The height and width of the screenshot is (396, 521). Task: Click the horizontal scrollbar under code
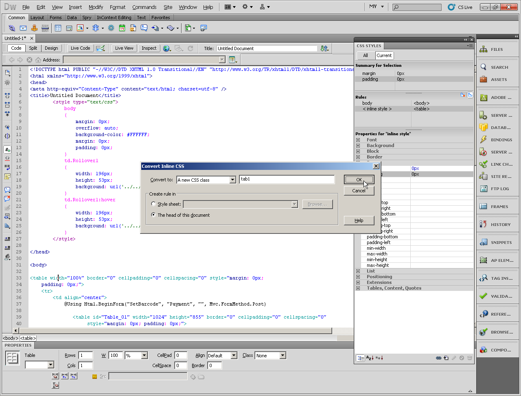pyautogui.click(x=175, y=331)
